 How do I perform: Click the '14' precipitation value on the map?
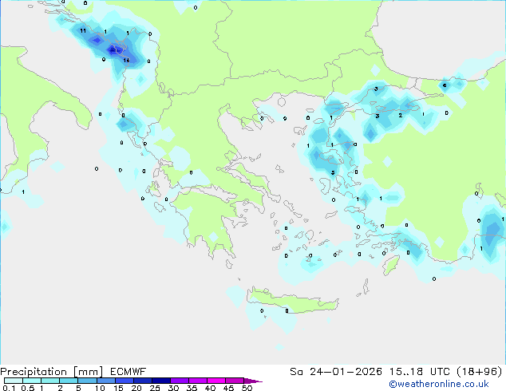coord(126,61)
